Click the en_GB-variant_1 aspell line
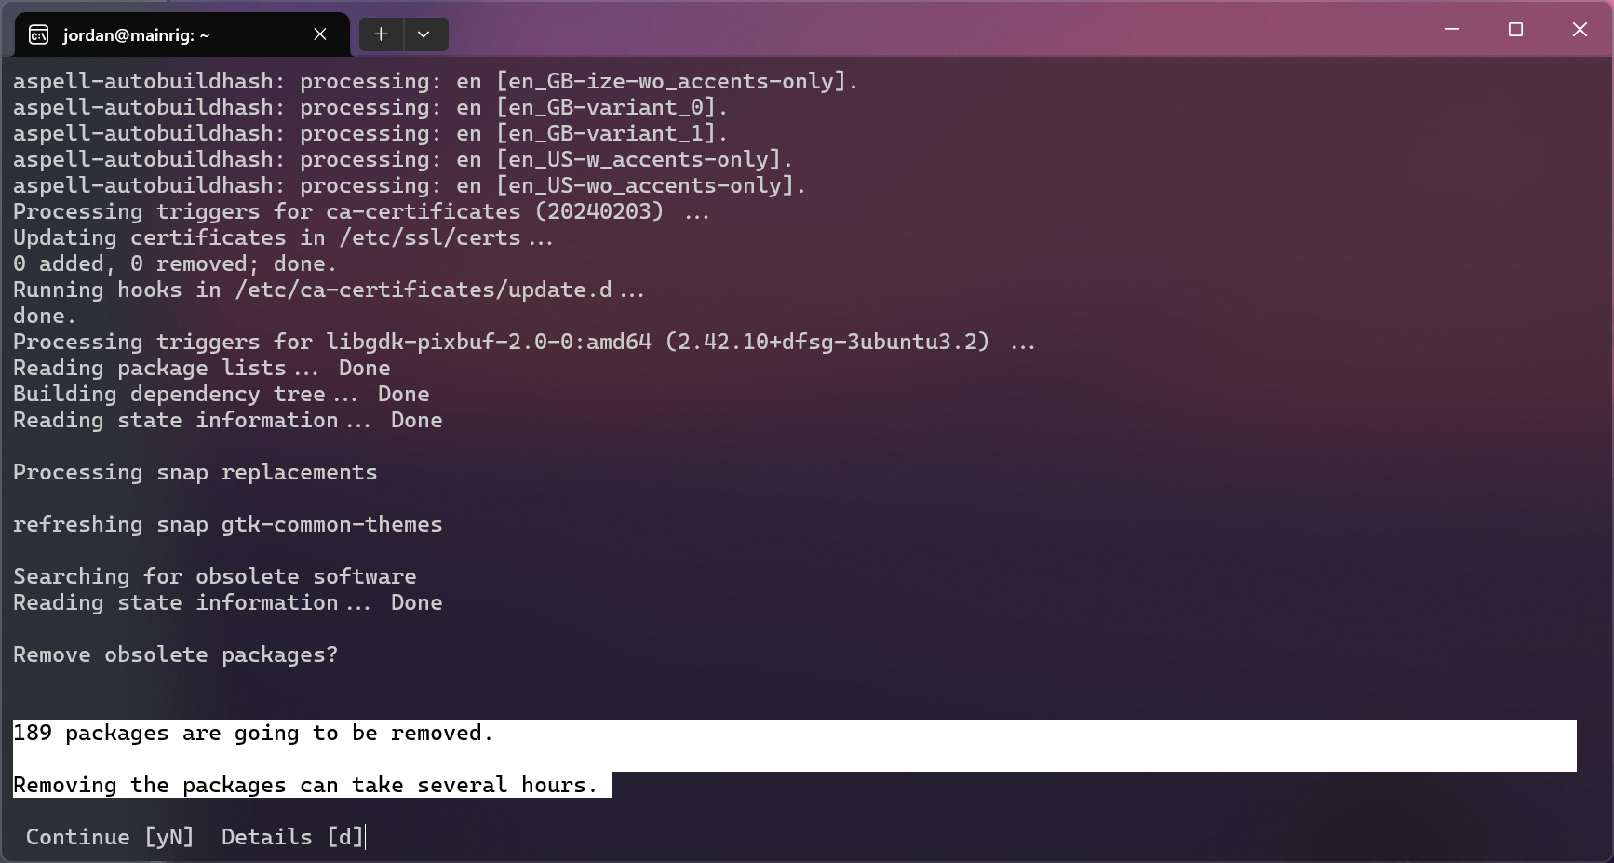The height and width of the screenshot is (863, 1614). point(370,133)
